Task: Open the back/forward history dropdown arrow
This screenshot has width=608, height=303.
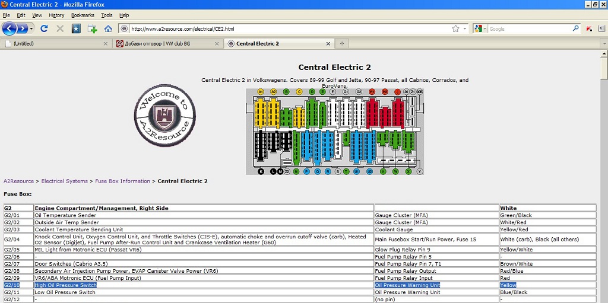Action: [31, 28]
